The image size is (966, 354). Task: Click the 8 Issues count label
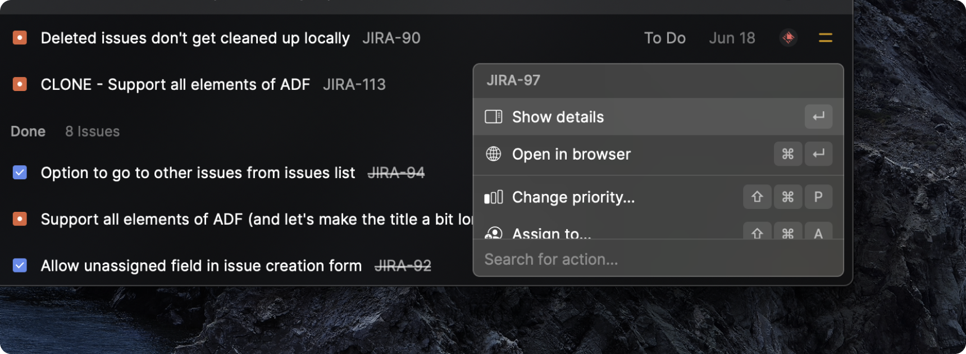coord(92,131)
